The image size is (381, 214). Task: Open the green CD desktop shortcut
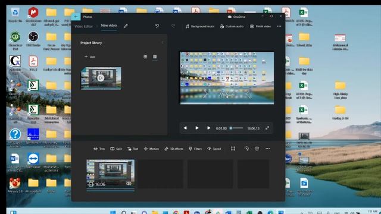coord(15,40)
